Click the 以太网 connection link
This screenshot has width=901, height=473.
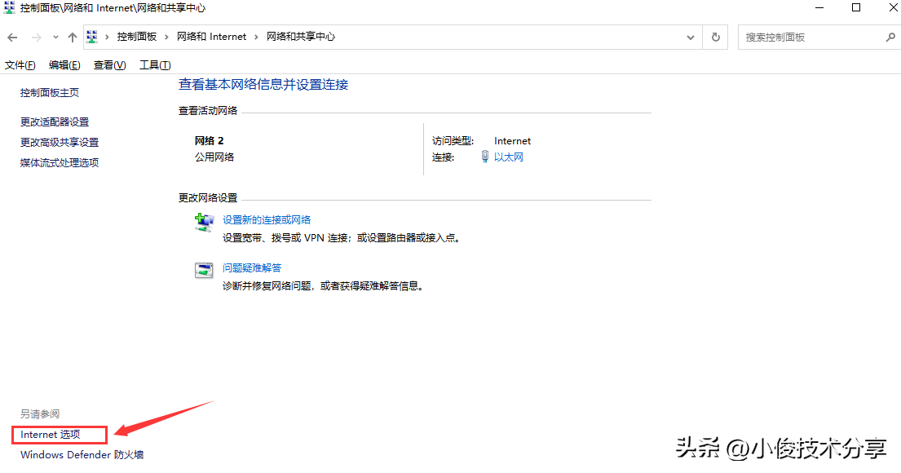click(509, 157)
